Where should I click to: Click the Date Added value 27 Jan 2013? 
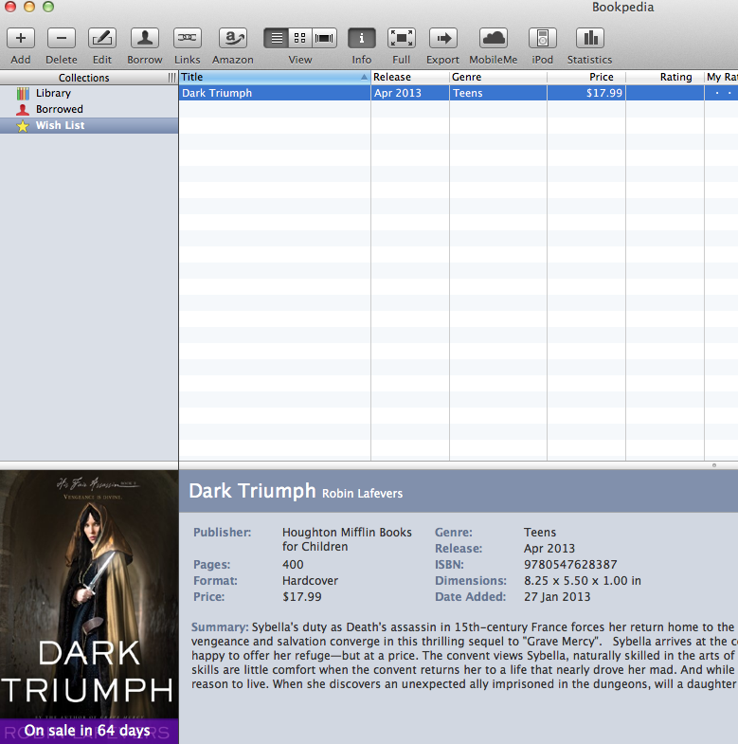point(557,597)
